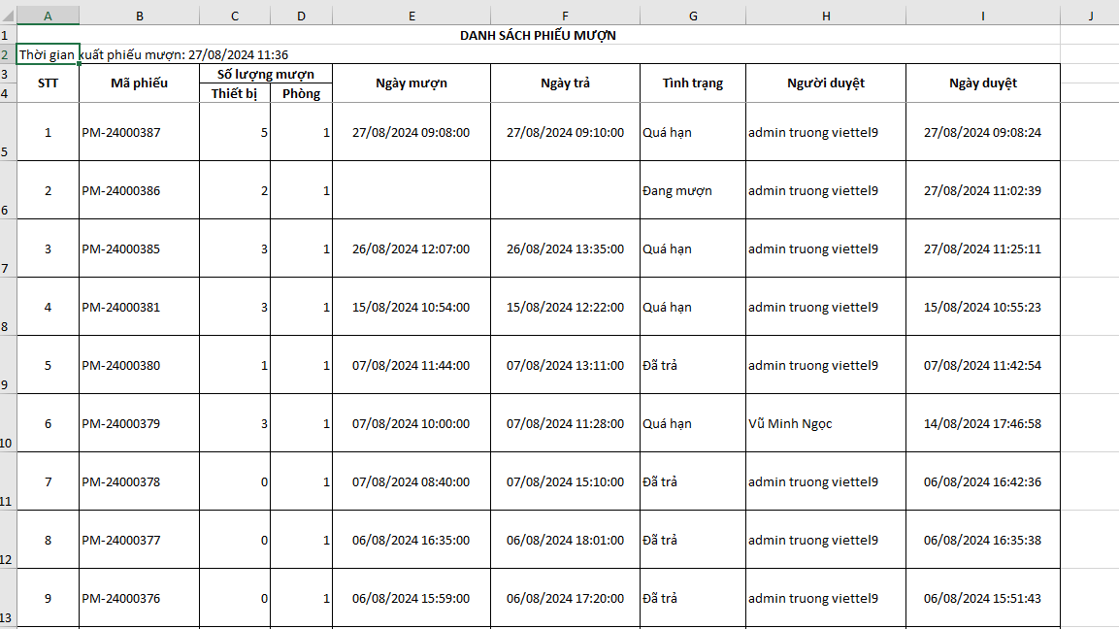
Task: Click the Select All corner triangle
Action: 9,17
